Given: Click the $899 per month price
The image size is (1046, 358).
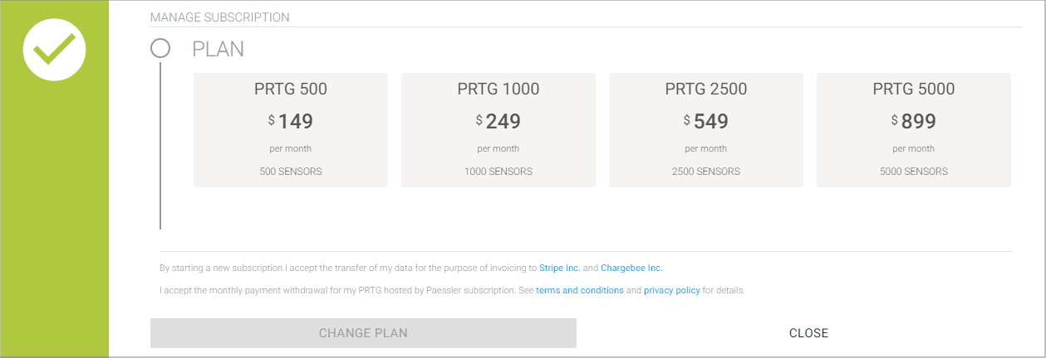Looking at the screenshot, I should click(x=914, y=122).
